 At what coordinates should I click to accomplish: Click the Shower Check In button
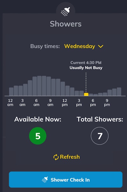point(66,180)
